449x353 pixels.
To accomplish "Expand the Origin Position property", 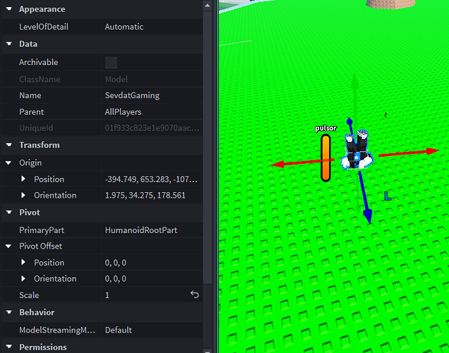I will [x=23, y=179].
